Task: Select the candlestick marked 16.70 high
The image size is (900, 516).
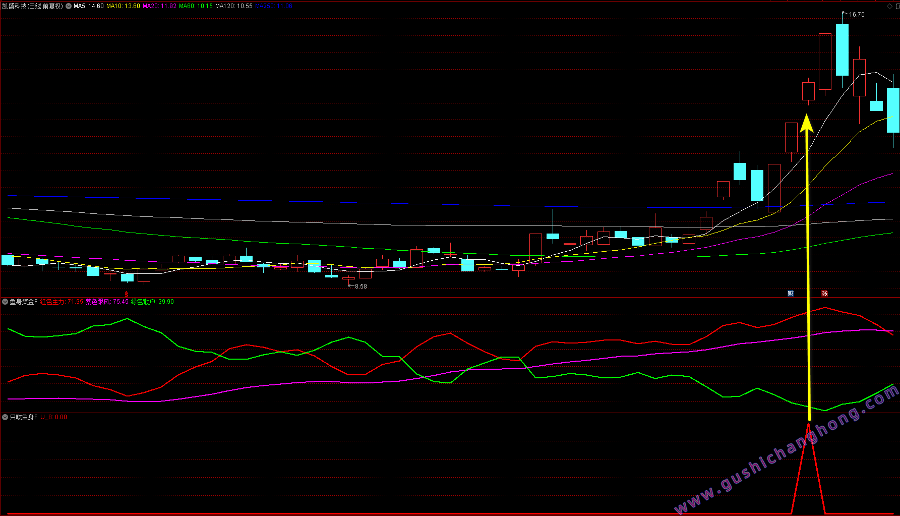Action: pyautogui.click(x=842, y=49)
